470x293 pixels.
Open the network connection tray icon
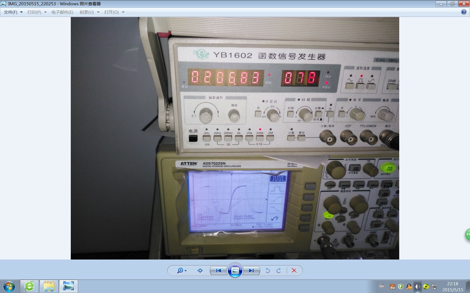[434, 286]
